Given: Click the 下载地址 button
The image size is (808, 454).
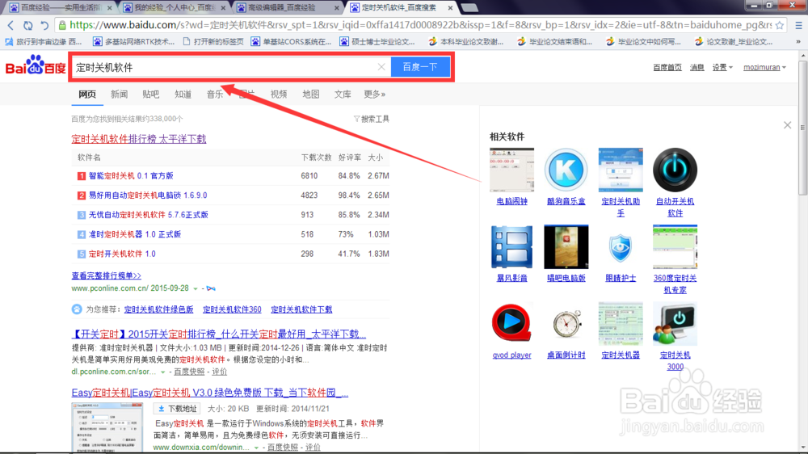Looking at the screenshot, I should point(177,409).
